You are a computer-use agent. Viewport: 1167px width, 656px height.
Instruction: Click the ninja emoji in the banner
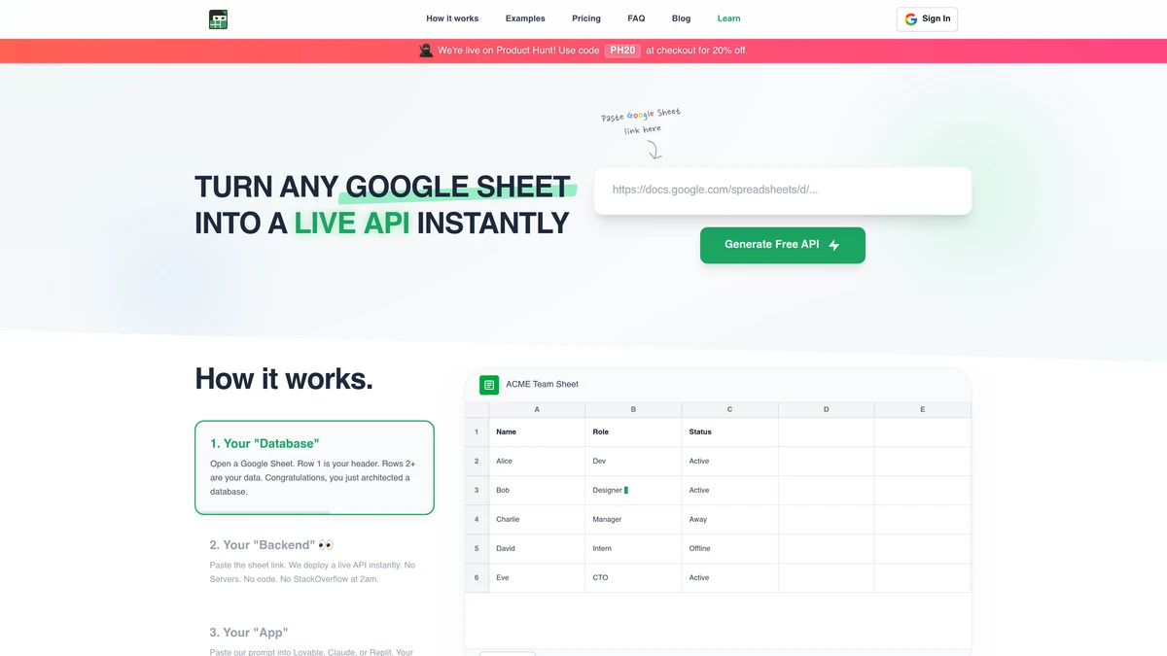point(425,50)
